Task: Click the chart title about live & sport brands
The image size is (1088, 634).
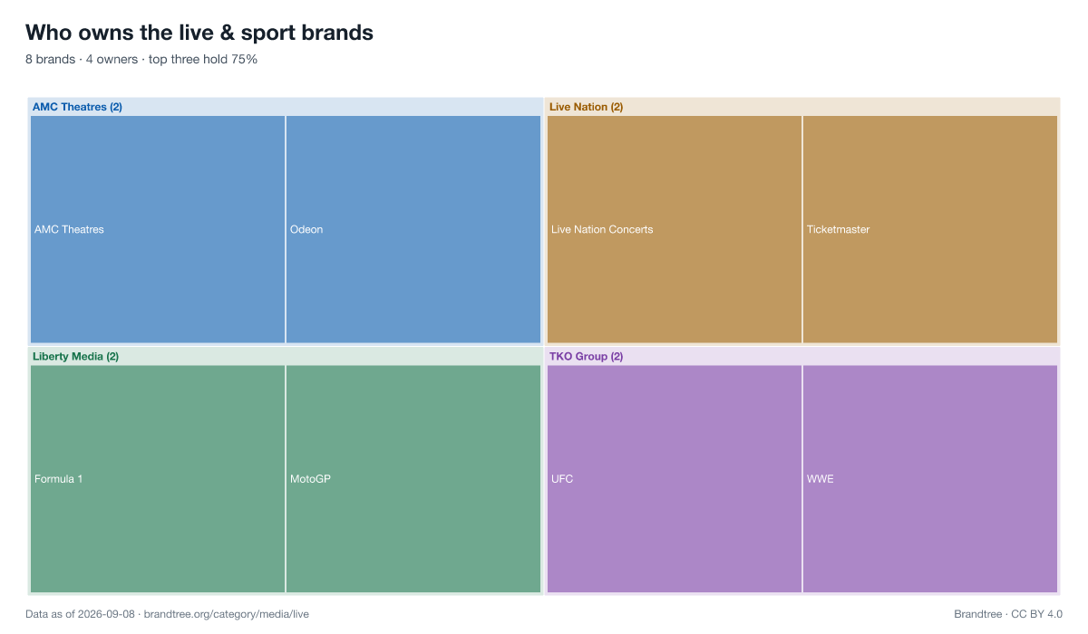Action: coord(199,33)
